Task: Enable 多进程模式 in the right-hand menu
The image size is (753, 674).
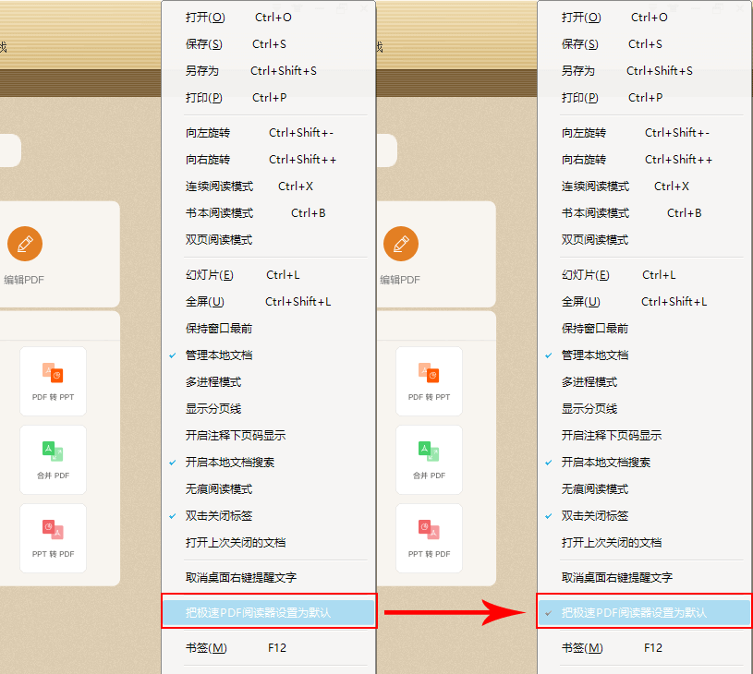Action: coord(645,382)
